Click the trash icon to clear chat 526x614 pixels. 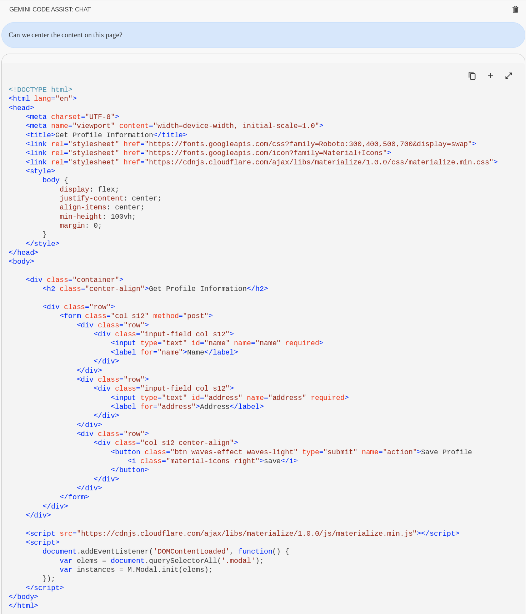pos(515,9)
